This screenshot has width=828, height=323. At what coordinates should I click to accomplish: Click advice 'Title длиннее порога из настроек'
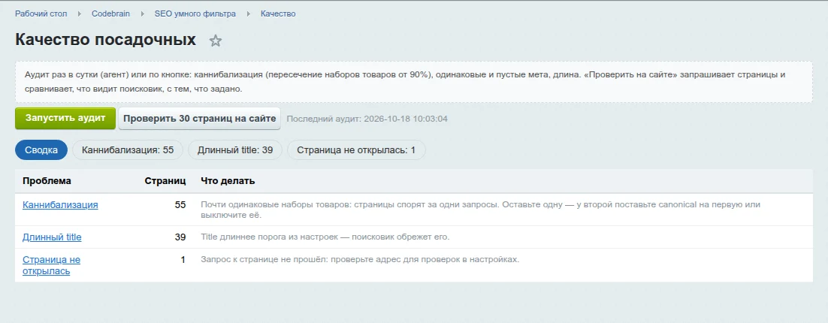(x=325, y=237)
